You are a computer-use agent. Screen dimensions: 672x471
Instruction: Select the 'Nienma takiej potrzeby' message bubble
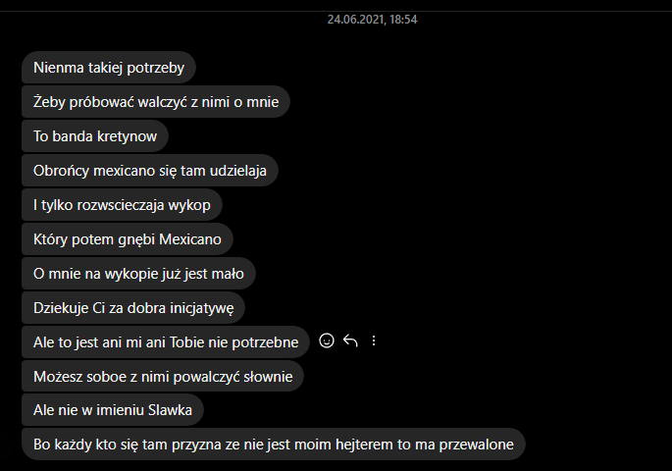pyautogui.click(x=109, y=68)
